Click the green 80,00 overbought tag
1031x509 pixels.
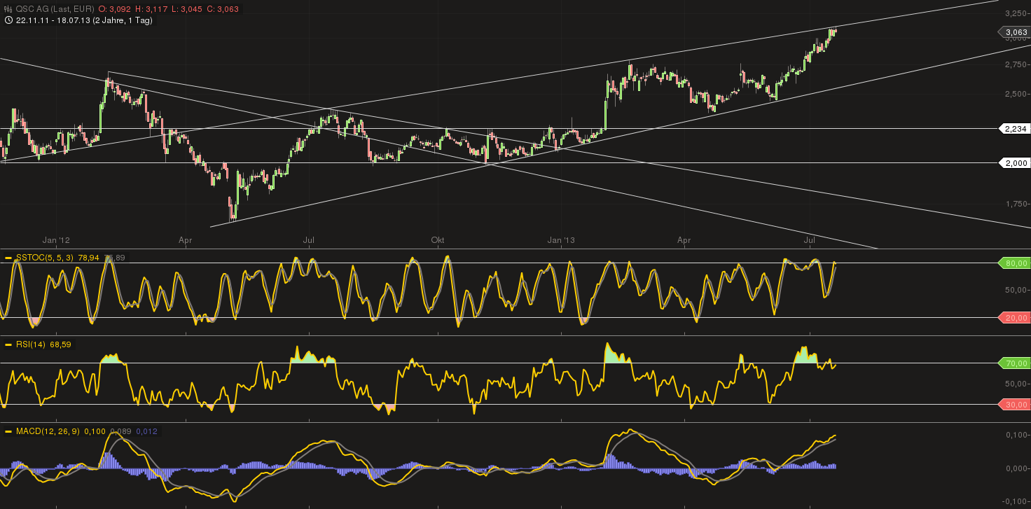pos(1013,263)
